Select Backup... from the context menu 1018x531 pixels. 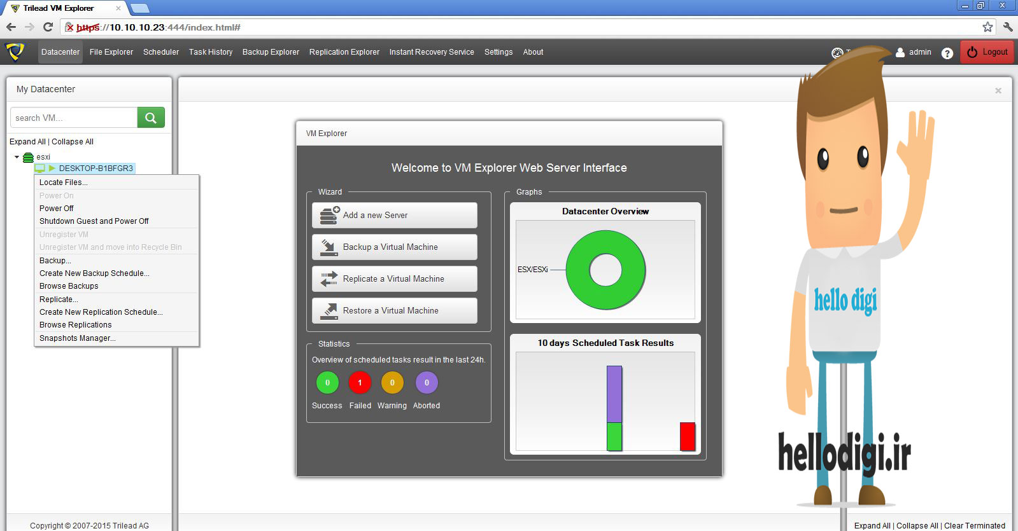(117, 261)
